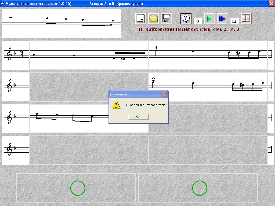Save progress with the floppy disk icon
275x206 pixels.
(x=167, y=19)
